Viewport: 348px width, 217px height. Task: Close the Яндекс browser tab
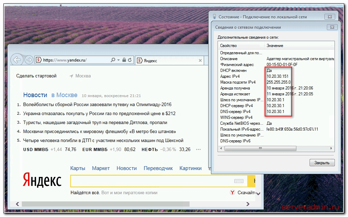[x=200, y=60]
